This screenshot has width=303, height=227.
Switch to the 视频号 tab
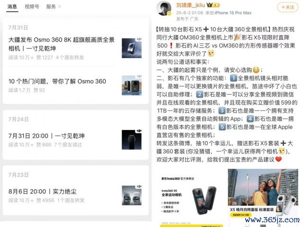[32, 7]
